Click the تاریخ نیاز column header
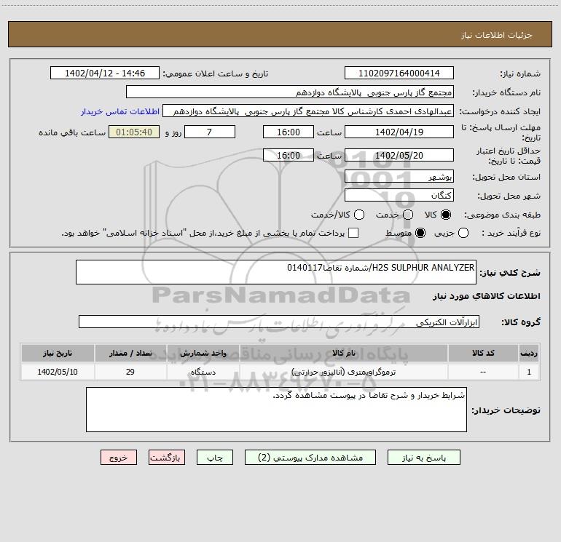The height and width of the screenshot is (542, 561). pos(58,353)
